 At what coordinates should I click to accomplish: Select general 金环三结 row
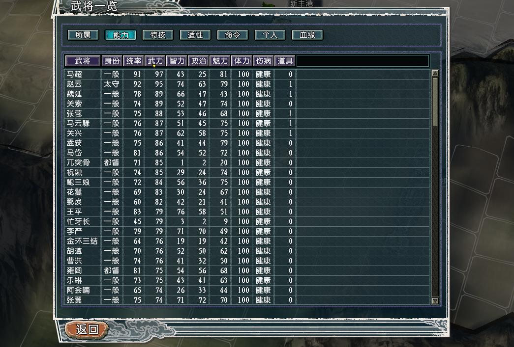pos(247,241)
